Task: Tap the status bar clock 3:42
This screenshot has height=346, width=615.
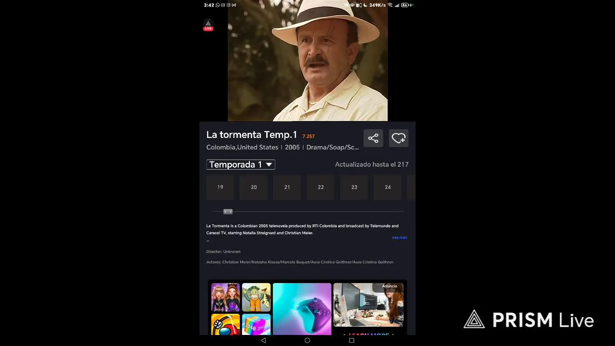Action: point(209,5)
